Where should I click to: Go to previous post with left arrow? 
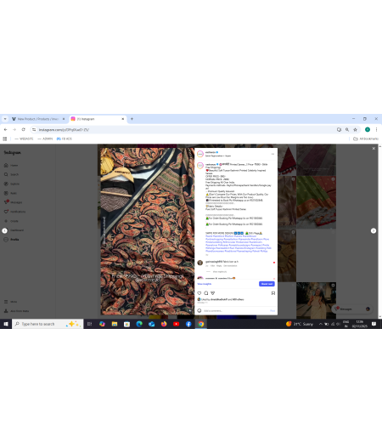pos(5,230)
